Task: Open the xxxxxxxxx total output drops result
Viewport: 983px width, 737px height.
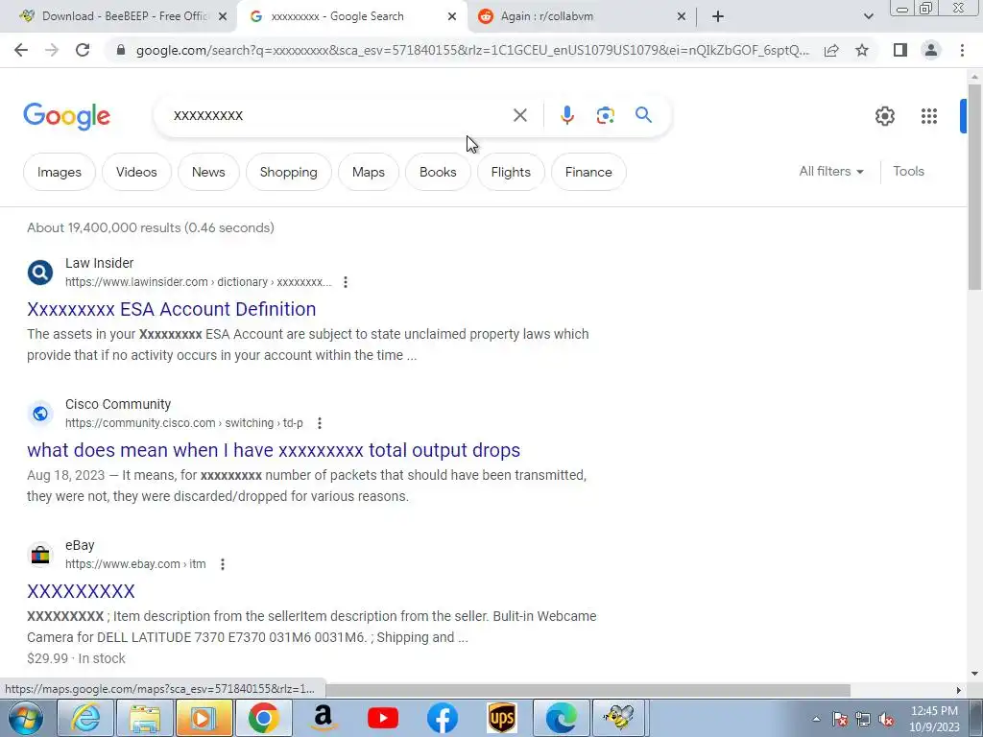Action: coord(274,450)
